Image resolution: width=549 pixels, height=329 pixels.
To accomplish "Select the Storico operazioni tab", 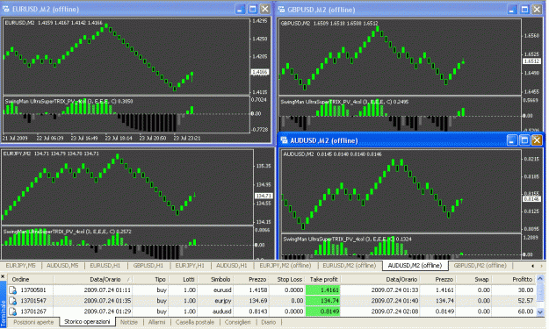I will tap(87, 322).
